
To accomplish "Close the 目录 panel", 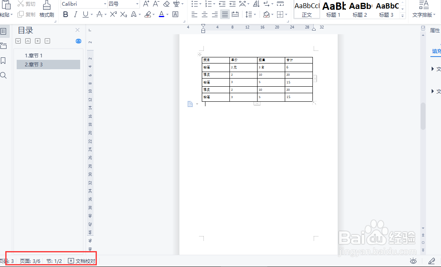I will (78, 30).
